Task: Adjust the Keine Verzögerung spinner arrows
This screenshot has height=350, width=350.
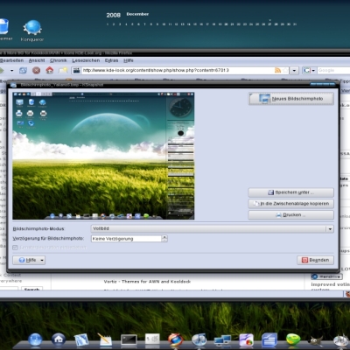Action: 164,239
